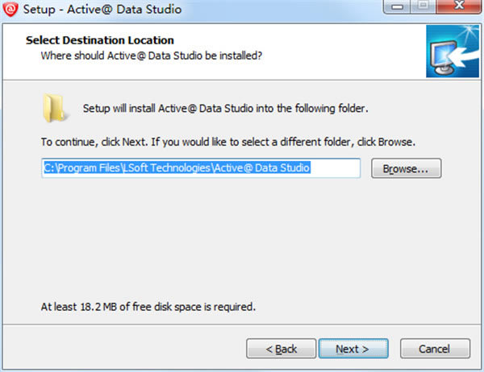Click the "Where should Active@ Data Studio be installed?" subtitle
Image resolution: width=484 pixels, height=372 pixels.
[152, 56]
